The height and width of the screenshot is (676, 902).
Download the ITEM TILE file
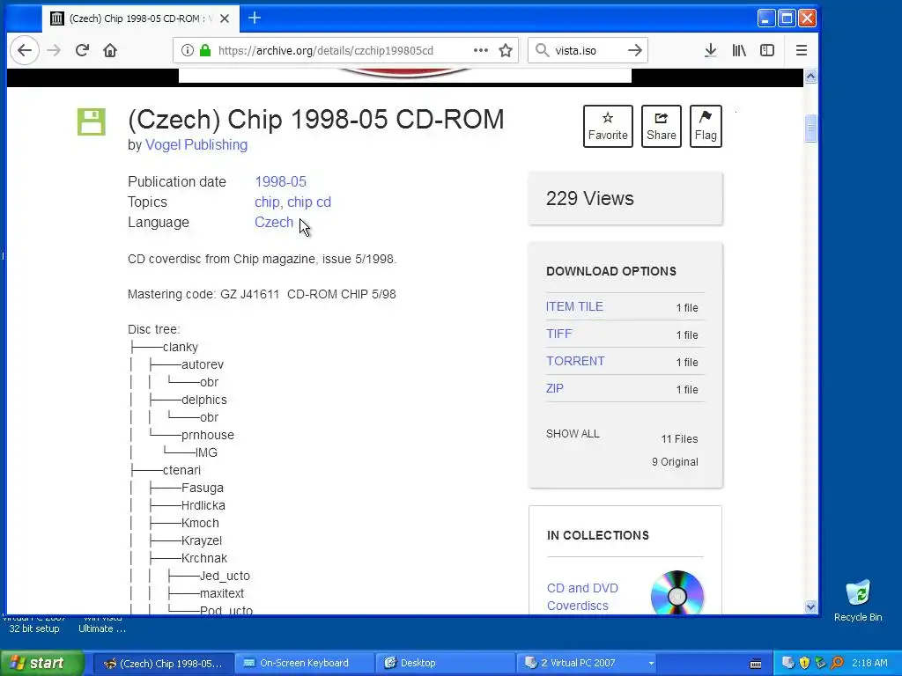click(x=574, y=307)
